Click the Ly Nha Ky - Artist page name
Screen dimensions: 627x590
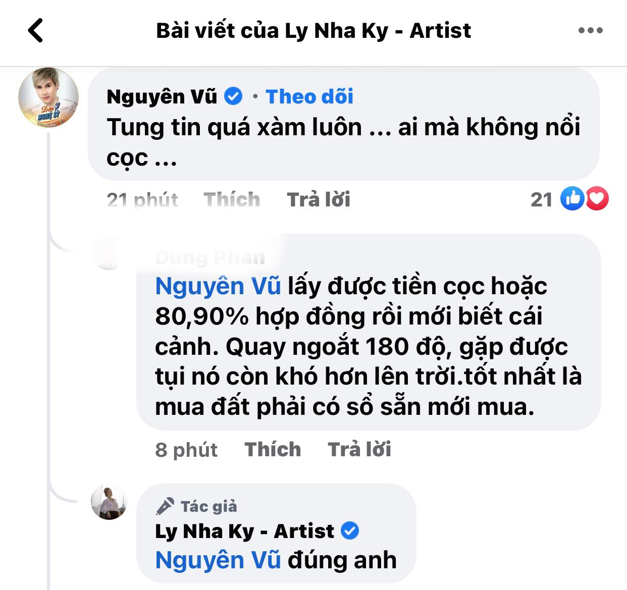(243, 530)
